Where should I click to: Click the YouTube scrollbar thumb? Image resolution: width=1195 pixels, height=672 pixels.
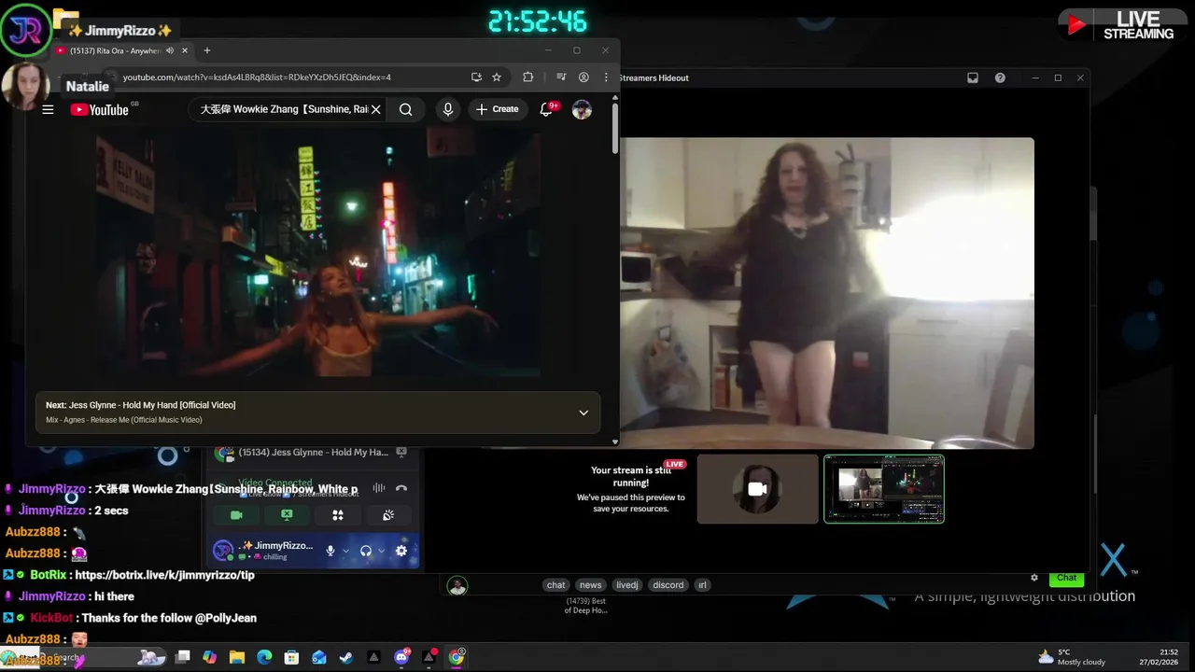point(614,129)
